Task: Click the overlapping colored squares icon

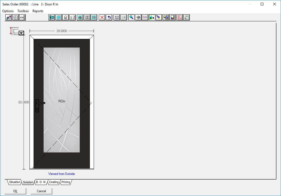Action: [9, 18]
